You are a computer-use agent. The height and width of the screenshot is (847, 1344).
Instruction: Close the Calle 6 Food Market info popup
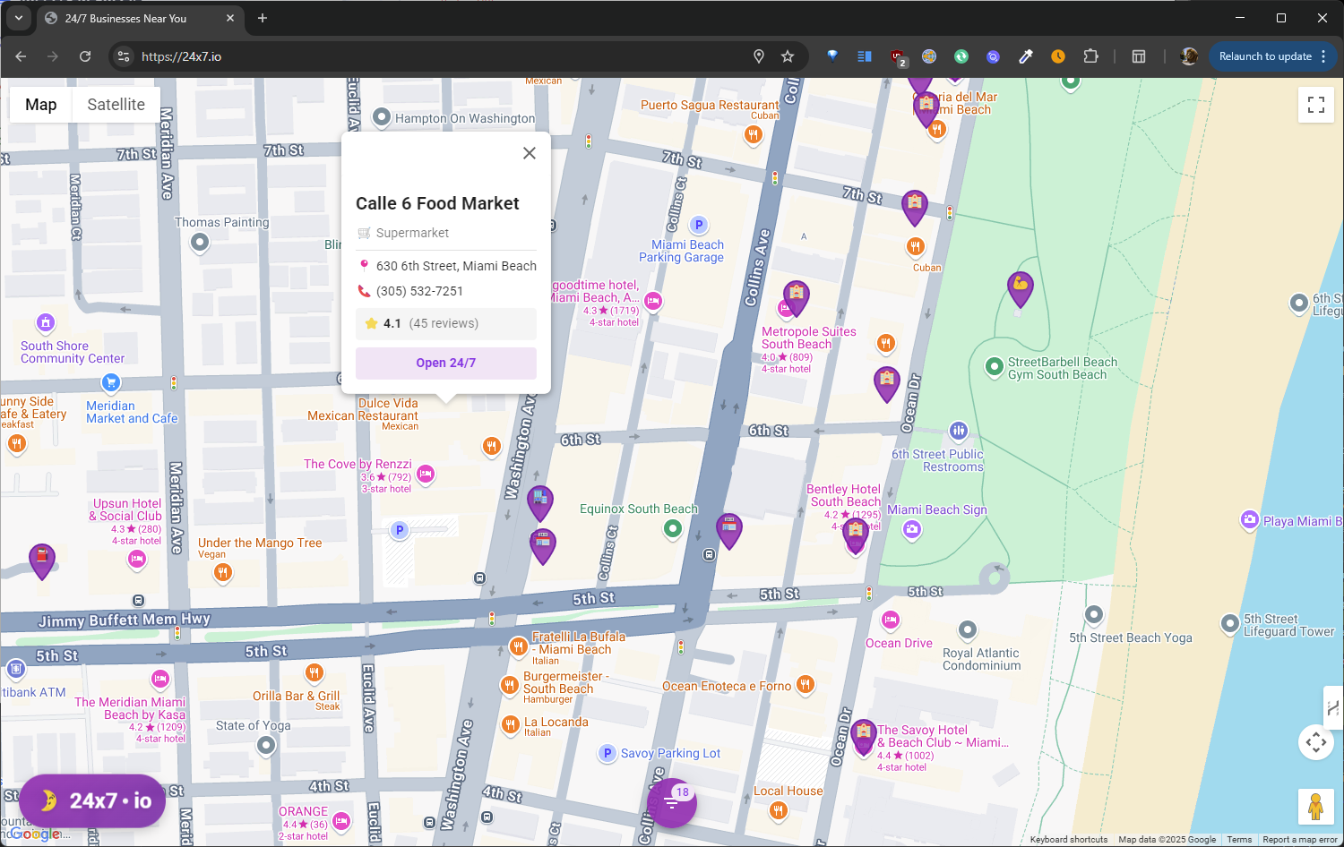[530, 153]
